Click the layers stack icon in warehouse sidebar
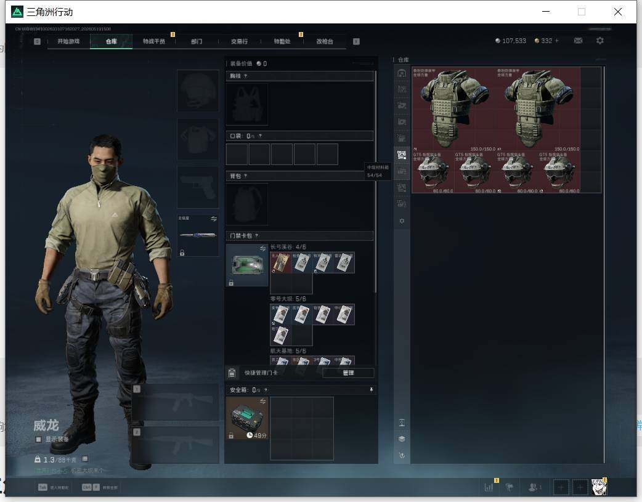The width and height of the screenshot is (642, 502). pyautogui.click(x=402, y=439)
